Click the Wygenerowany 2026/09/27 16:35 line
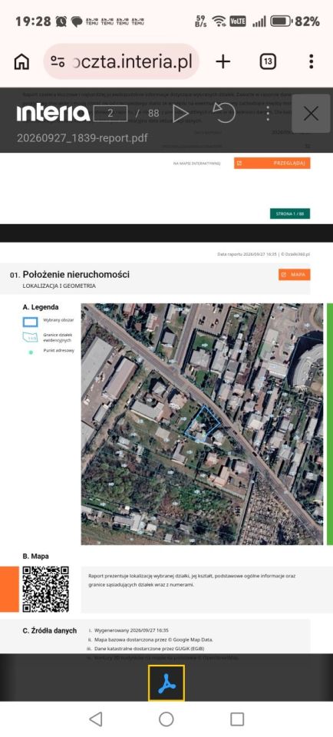Viewport: 333px width, 737px height. pyautogui.click(x=131, y=630)
